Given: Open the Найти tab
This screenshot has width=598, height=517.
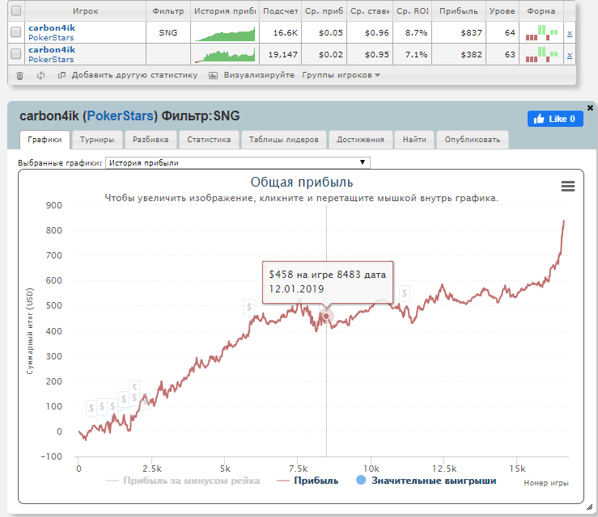Looking at the screenshot, I should point(414,140).
